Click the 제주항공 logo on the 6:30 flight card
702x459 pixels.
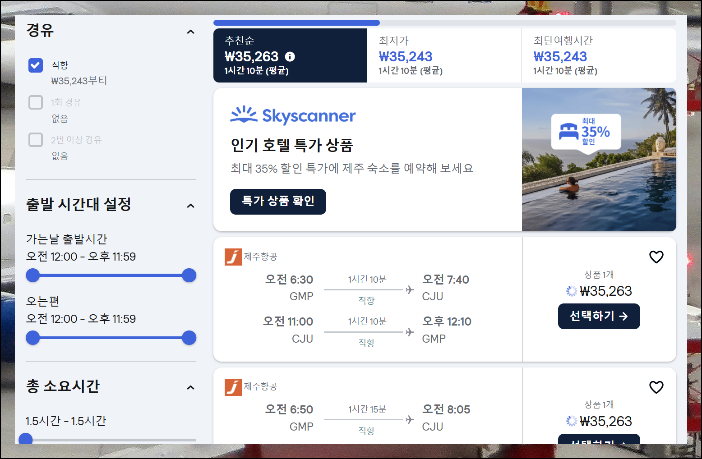pos(233,257)
